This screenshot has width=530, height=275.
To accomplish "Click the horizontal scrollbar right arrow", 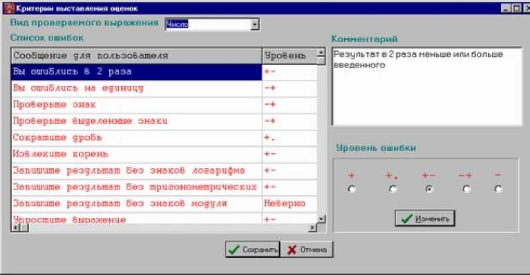I will tap(312, 227).
